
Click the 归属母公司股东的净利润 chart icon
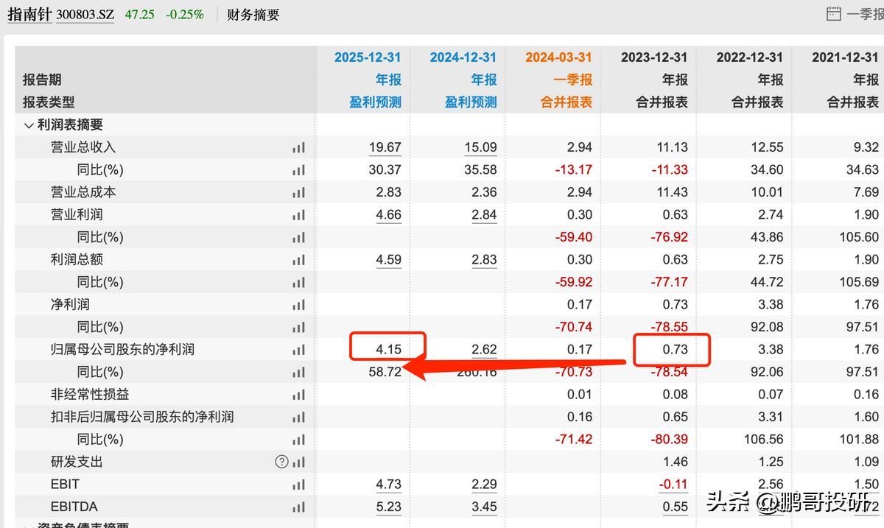[x=298, y=349]
